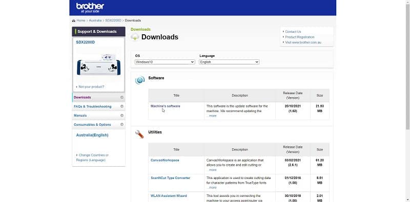410x202 pixels.
Task: Click the circle arrow icon next to Manuals
Action: tap(122, 116)
